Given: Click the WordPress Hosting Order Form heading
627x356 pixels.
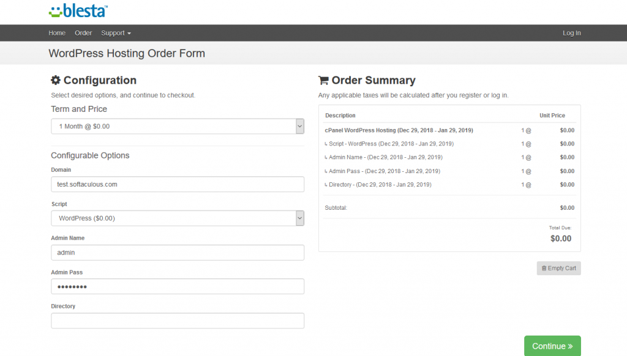Looking at the screenshot, I should pyautogui.click(x=127, y=53).
